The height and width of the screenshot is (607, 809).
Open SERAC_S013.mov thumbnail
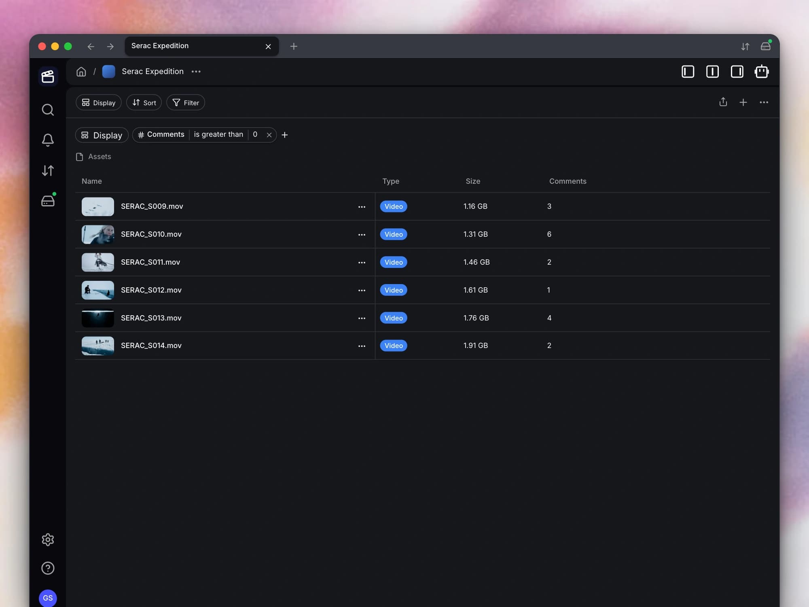coord(98,318)
